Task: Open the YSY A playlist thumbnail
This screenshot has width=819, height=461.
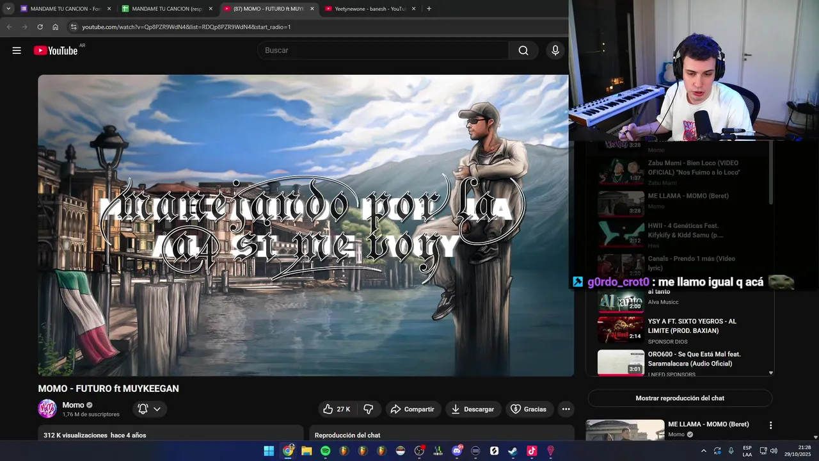Action: 621,330
